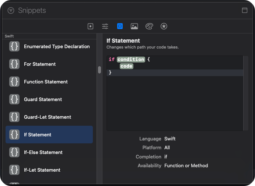This screenshot has width=255, height=186.
Task: Click the closing brace line in preview
Action: 175,73
